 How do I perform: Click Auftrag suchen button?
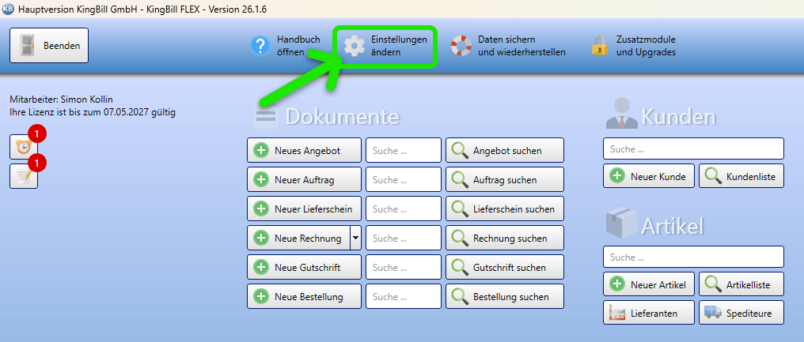click(505, 180)
